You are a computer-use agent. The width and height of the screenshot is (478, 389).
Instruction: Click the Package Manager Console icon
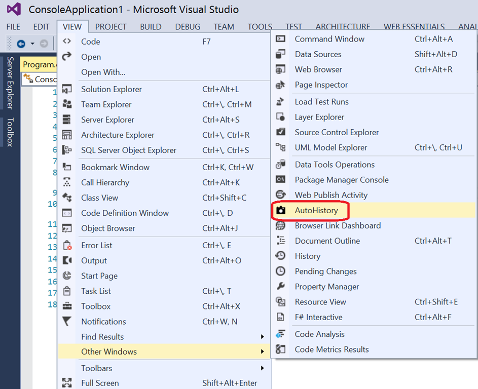coord(280,179)
